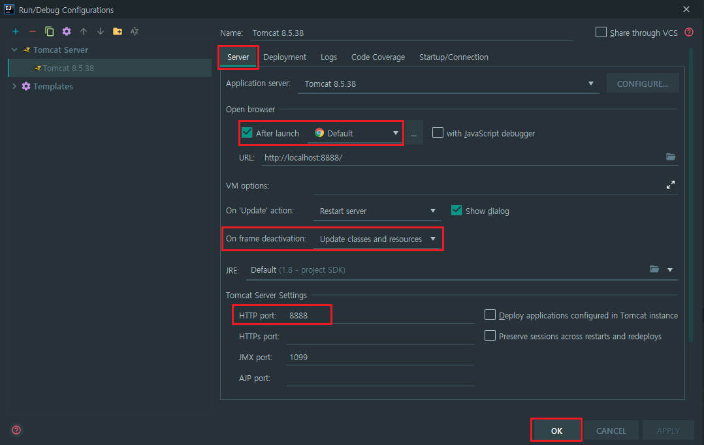Browse JRE folder icon
The height and width of the screenshot is (445, 704).
pos(654,269)
